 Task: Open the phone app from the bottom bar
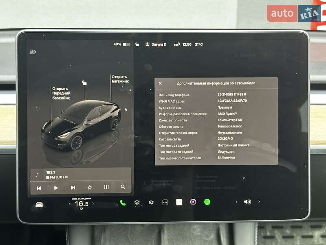123,203
